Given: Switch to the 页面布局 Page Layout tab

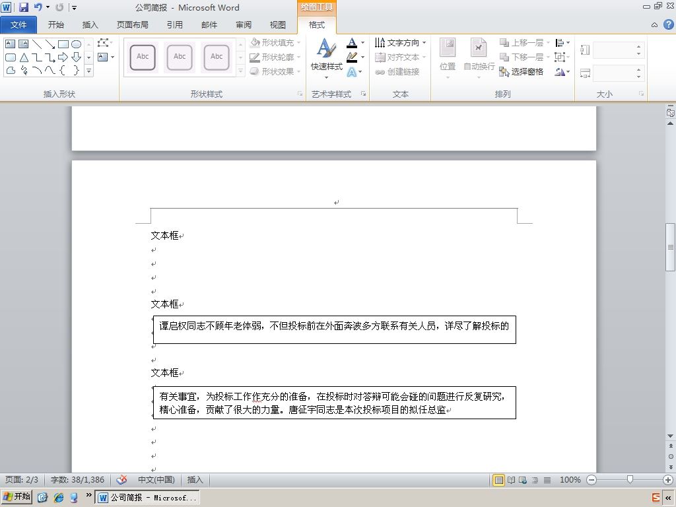Looking at the screenshot, I should point(132,25).
